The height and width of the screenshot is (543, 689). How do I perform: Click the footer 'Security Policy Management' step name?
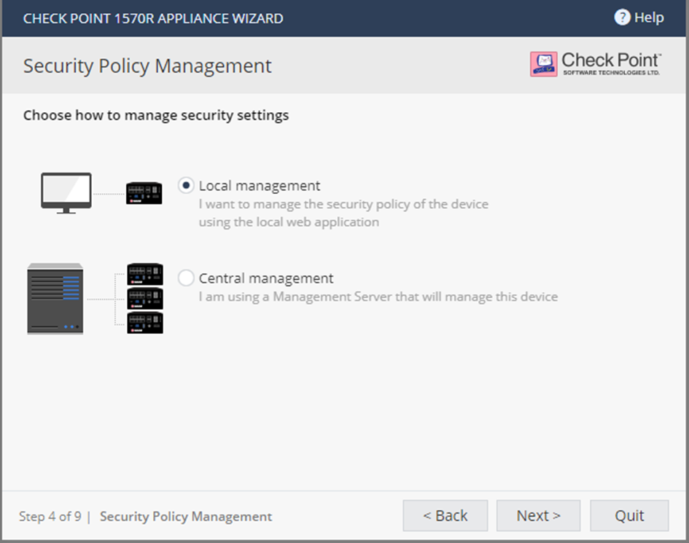186,516
